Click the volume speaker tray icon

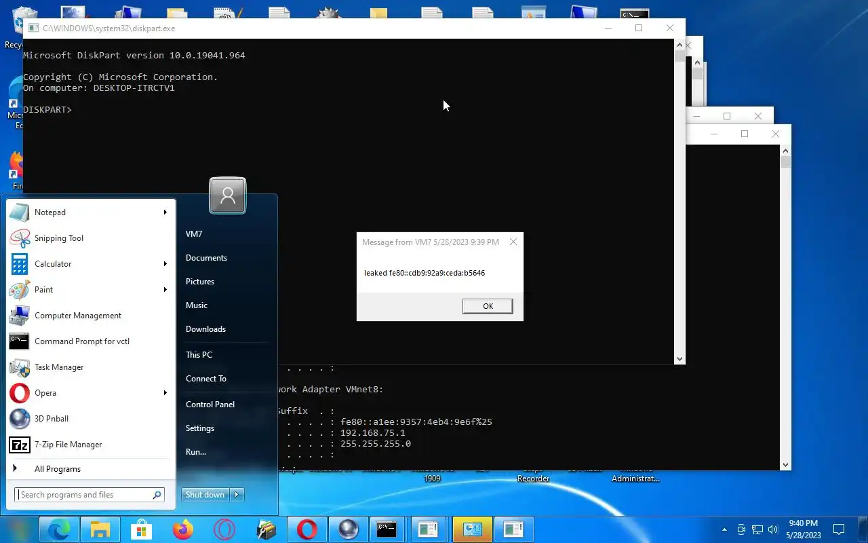click(773, 529)
